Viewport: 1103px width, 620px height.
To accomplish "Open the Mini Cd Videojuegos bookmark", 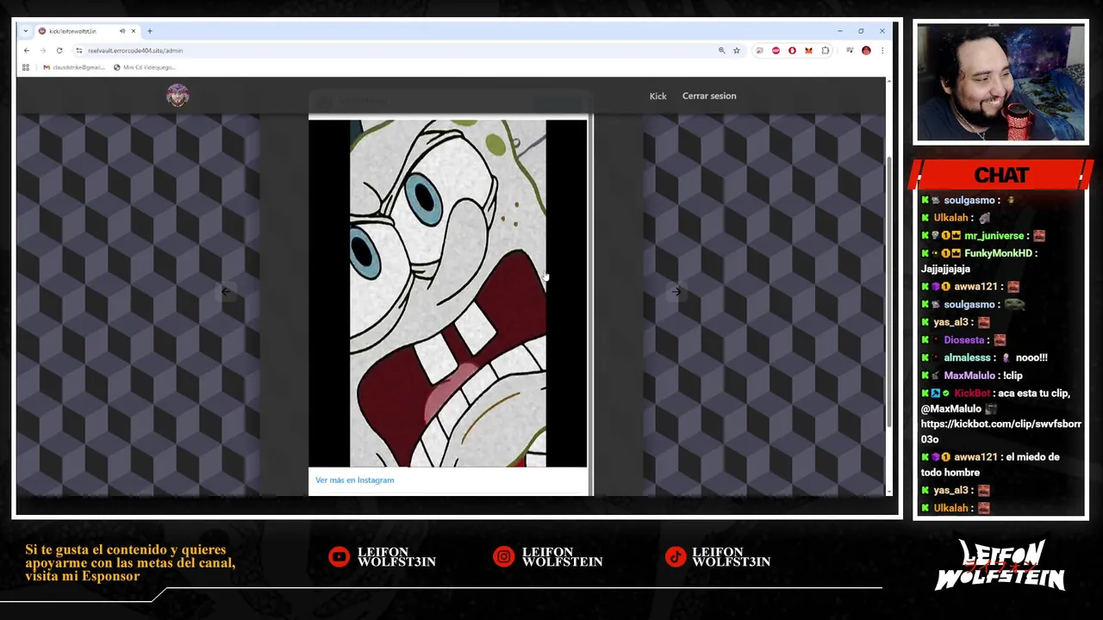I will 144,67.
